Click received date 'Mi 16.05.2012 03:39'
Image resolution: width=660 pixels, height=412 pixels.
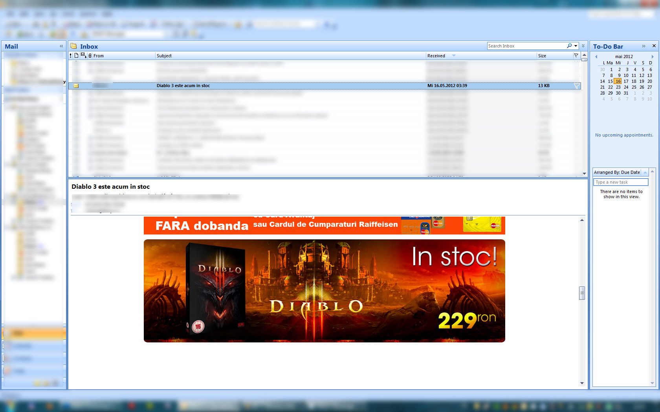447,86
